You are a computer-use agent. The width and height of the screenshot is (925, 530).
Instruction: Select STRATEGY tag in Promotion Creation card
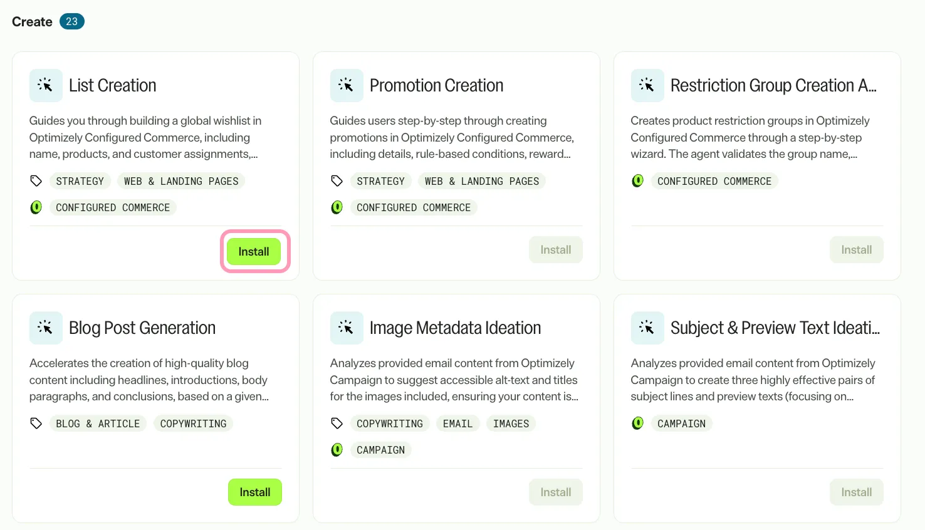[381, 181]
